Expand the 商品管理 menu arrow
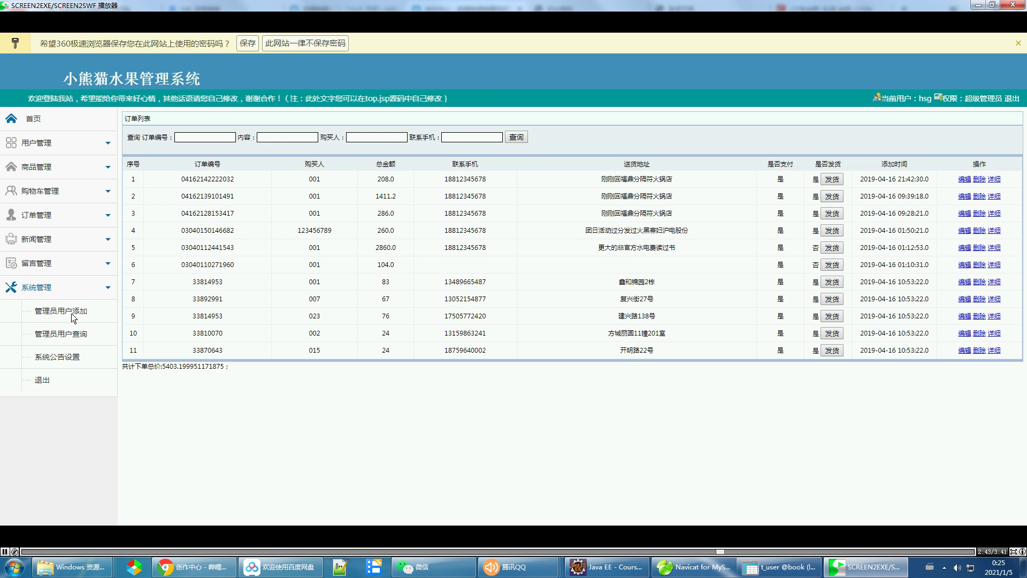This screenshot has width=1027, height=578. [x=108, y=167]
